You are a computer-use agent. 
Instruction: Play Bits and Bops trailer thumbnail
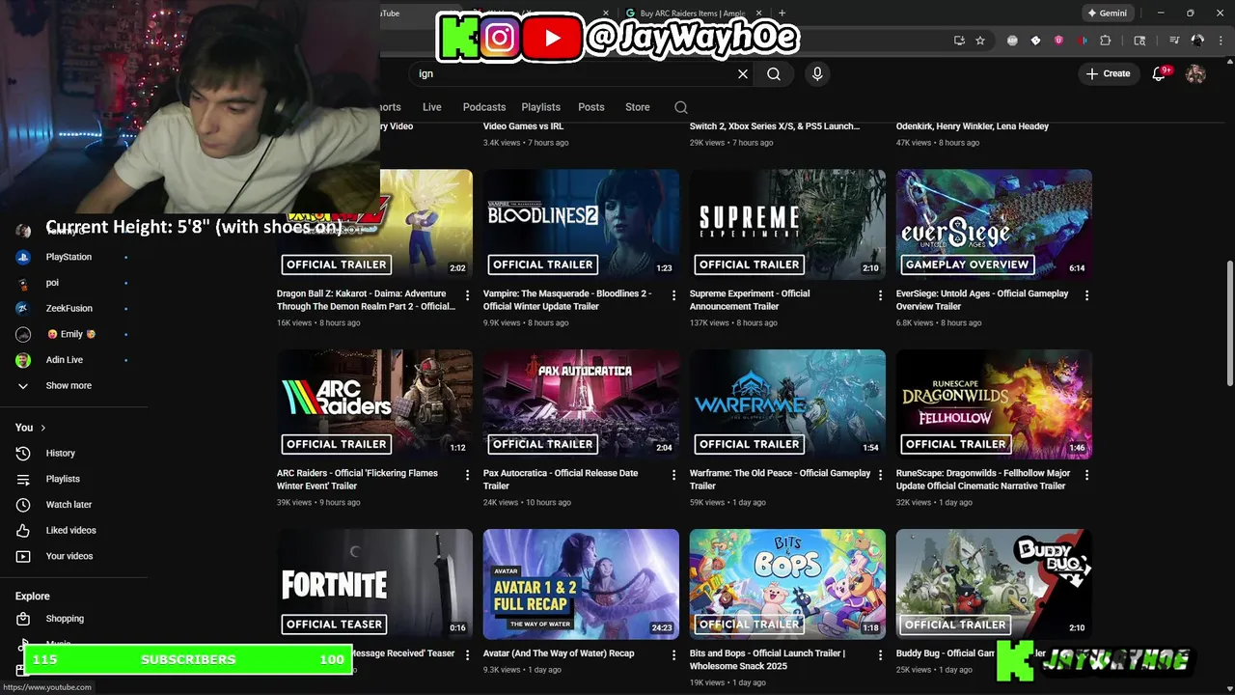click(x=787, y=584)
